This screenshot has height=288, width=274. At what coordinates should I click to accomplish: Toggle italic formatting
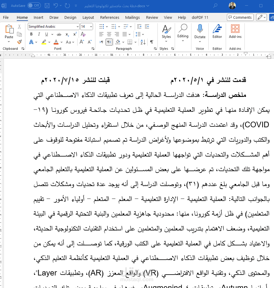39,34
